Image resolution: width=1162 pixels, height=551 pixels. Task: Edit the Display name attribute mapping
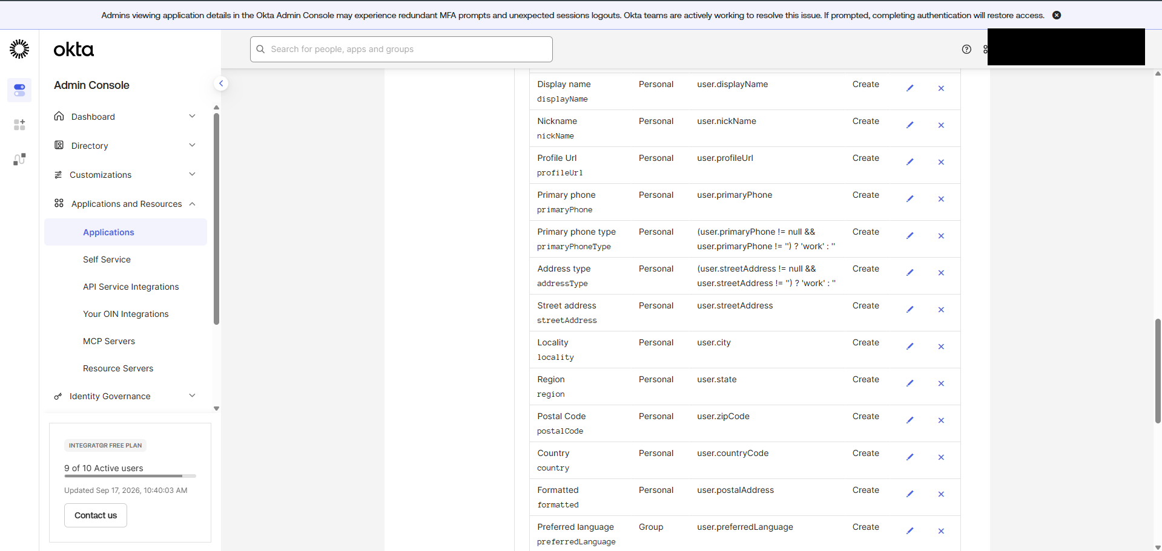pos(909,88)
